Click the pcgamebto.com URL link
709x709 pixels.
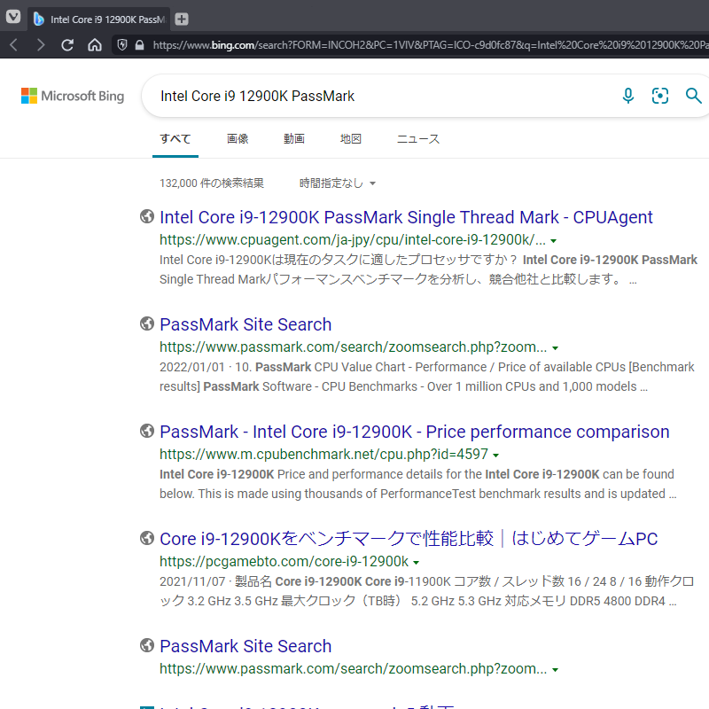pos(284,561)
